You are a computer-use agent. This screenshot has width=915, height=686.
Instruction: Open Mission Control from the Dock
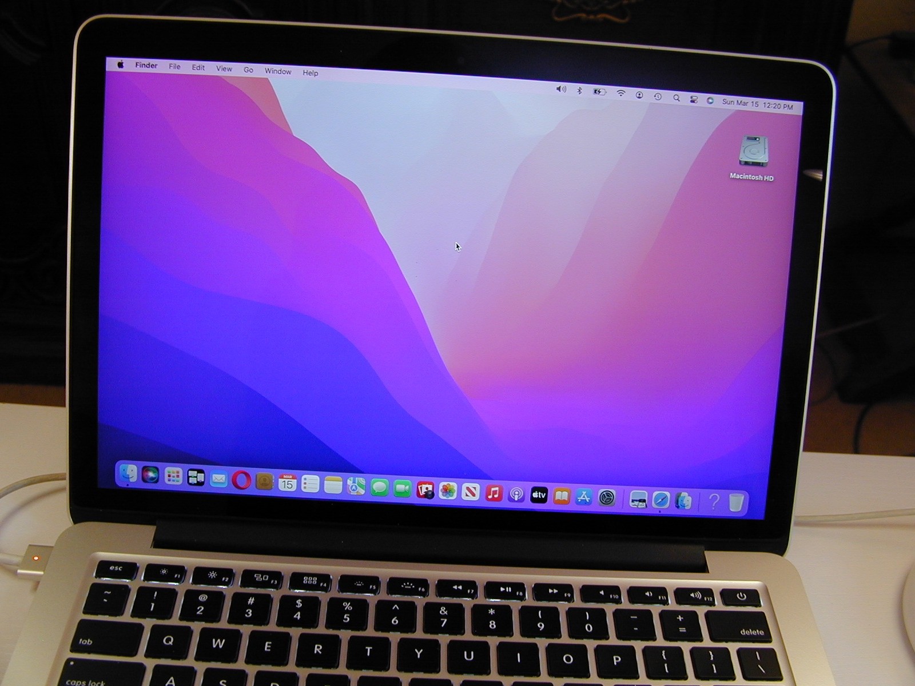196,477
